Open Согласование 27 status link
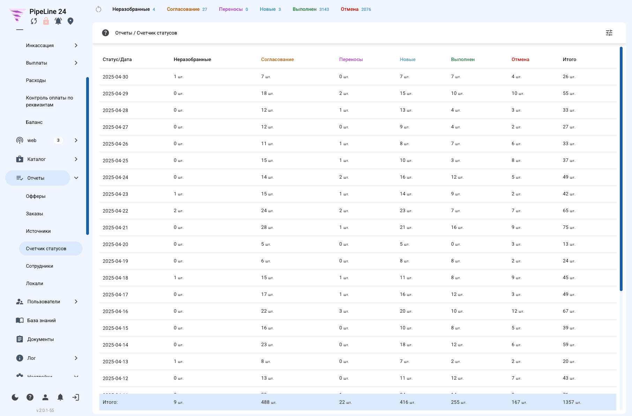Image resolution: width=632 pixels, height=416 pixels. tap(187, 9)
